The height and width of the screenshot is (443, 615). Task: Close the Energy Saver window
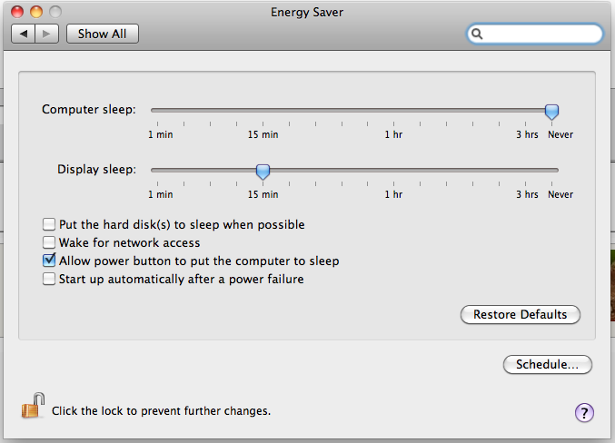[x=17, y=12]
